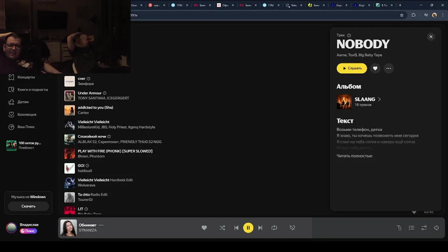Click Читать полностью to expand lyrics
The width and height of the screenshot is (448, 252).
(x=354, y=156)
